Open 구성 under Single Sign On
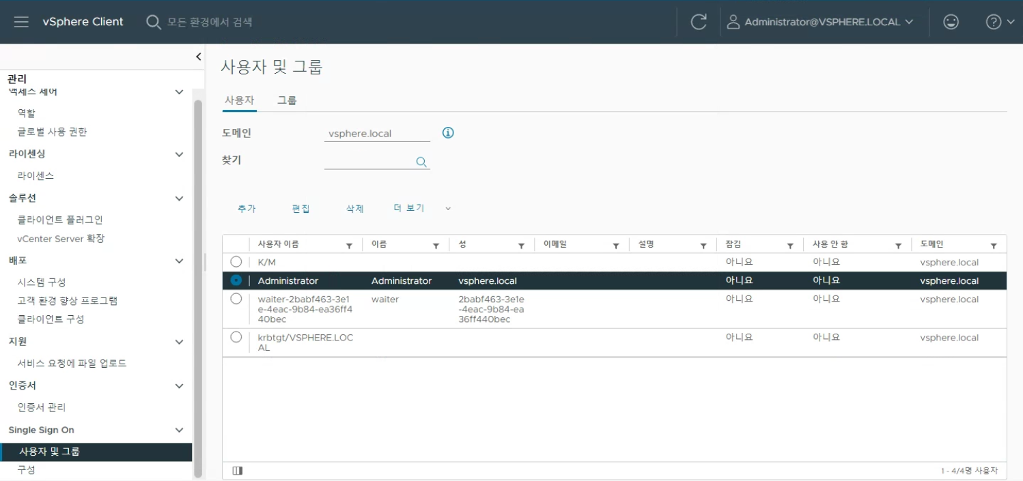Viewport: 1023px width, 481px height. 26,470
